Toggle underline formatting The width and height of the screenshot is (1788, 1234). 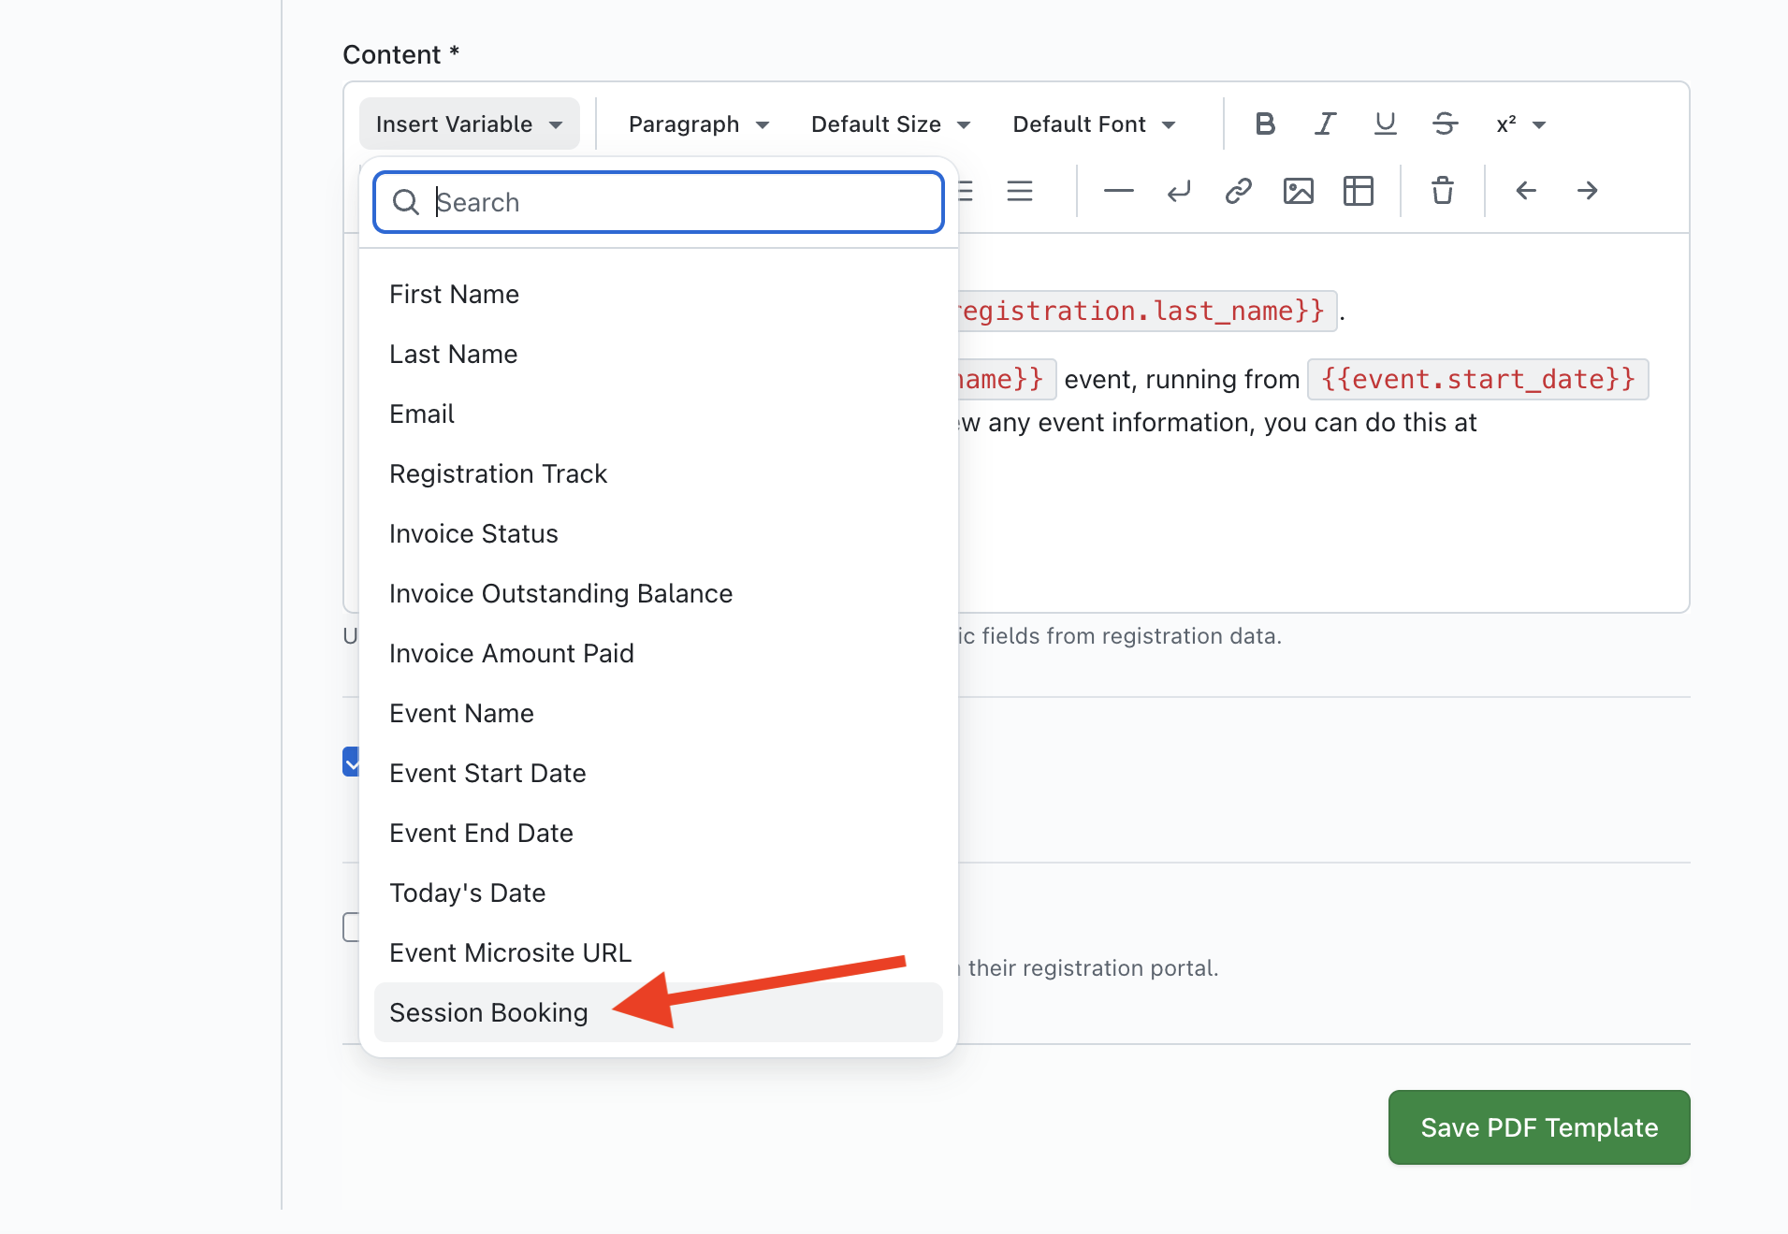click(x=1385, y=123)
